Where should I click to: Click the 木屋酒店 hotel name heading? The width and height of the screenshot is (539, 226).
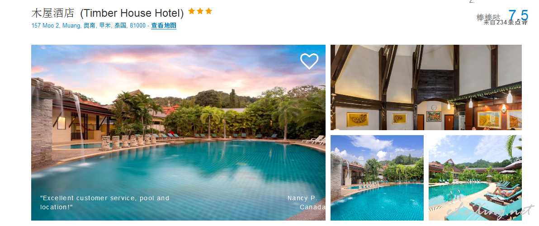[52, 14]
